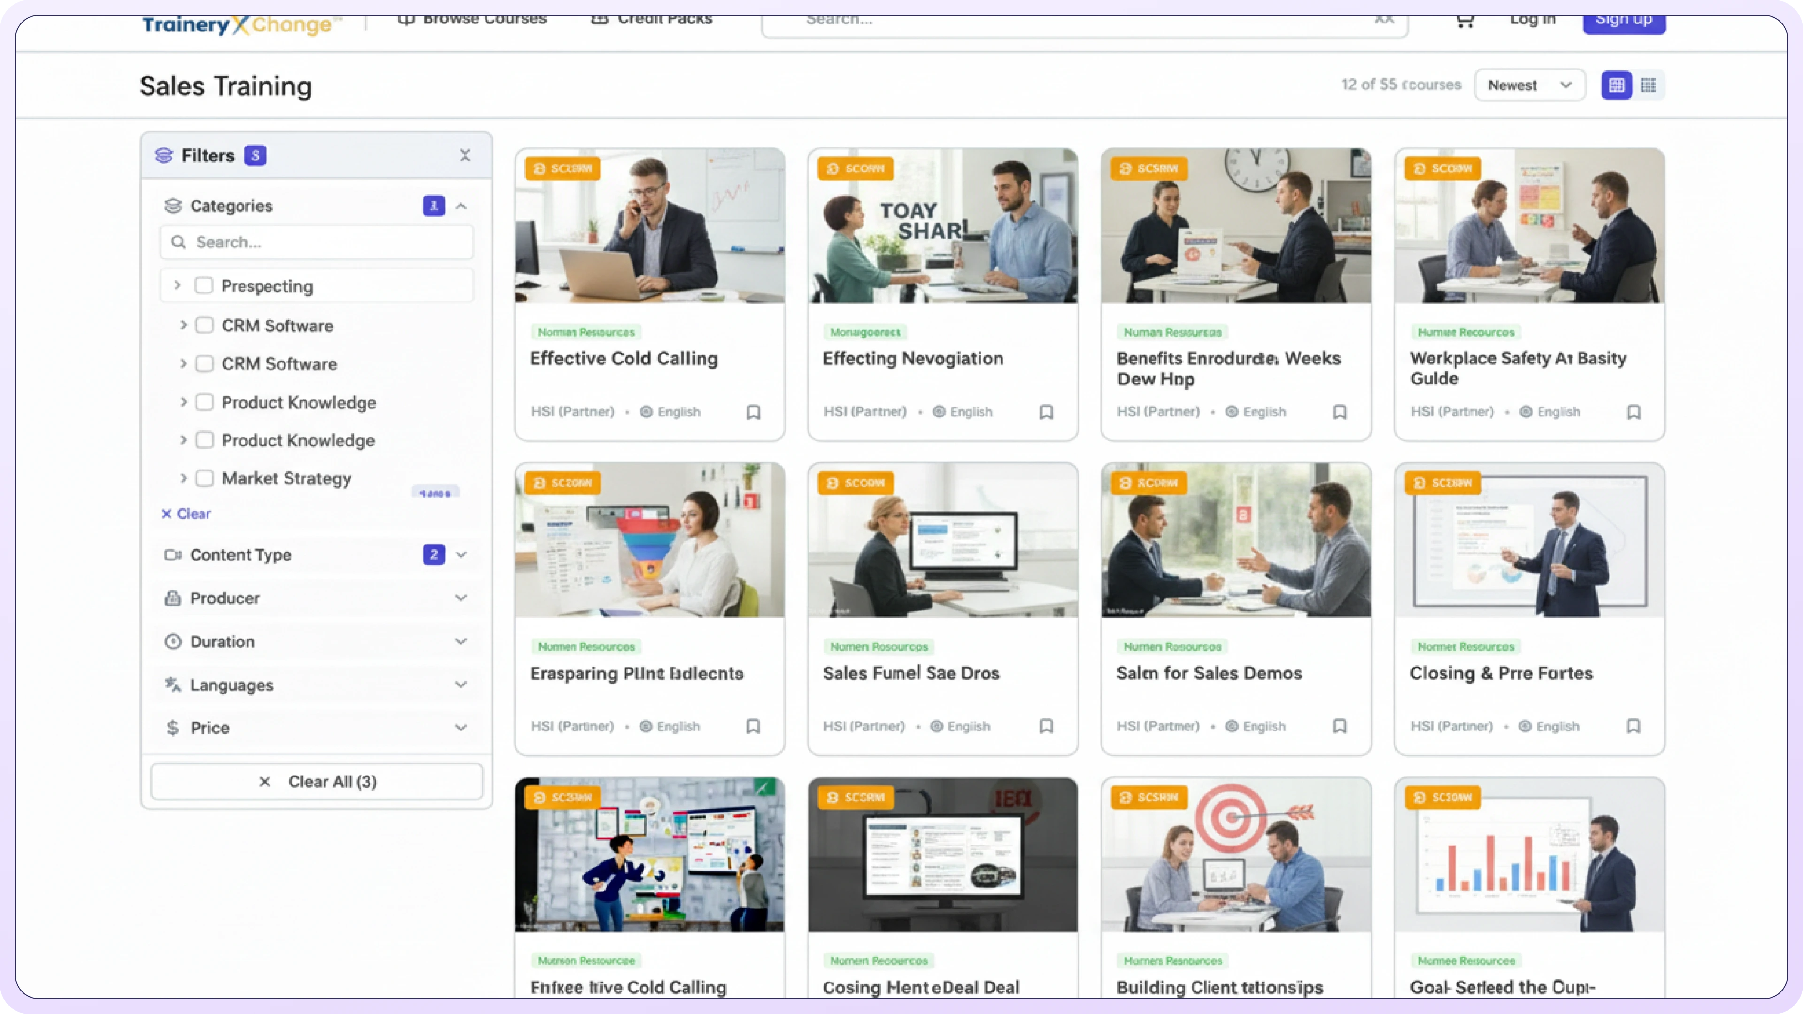Open the Newest sort dropdown

(x=1530, y=84)
